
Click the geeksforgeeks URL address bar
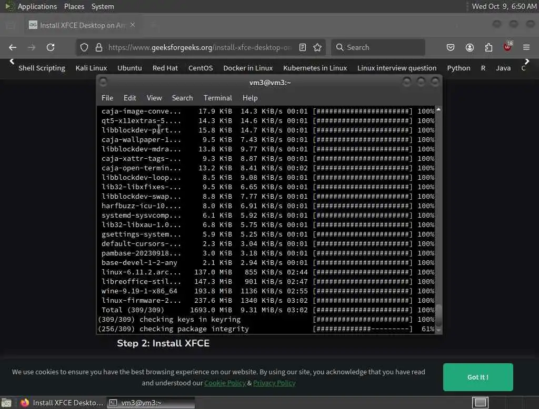point(199,47)
